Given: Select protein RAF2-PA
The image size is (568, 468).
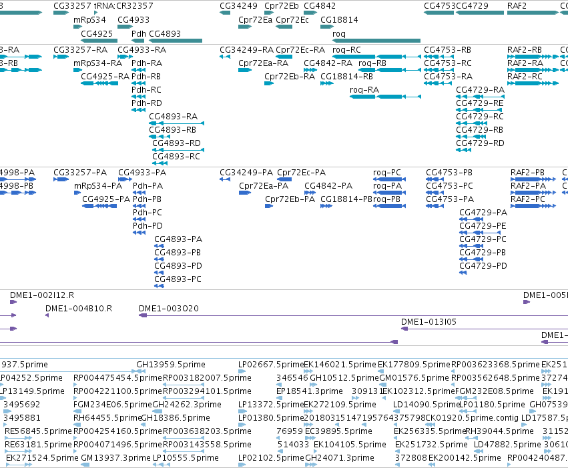Looking at the screenshot, I should (528, 186).
